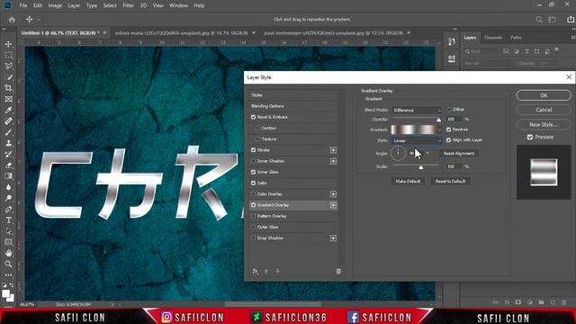Click the Cancel button

point(544,110)
